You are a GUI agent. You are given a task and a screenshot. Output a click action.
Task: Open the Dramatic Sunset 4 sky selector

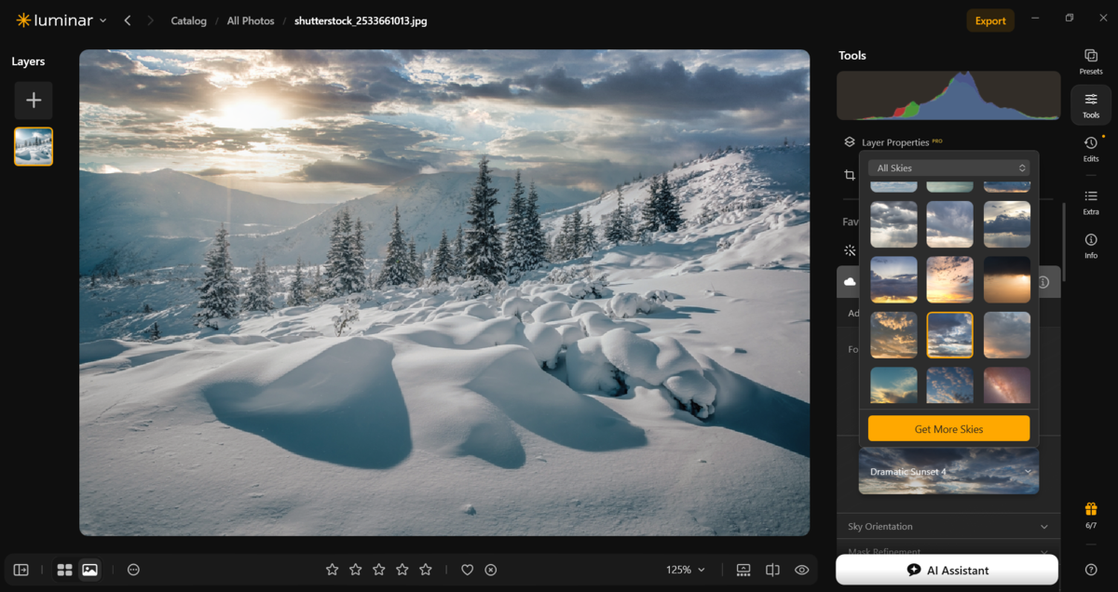(948, 471)
